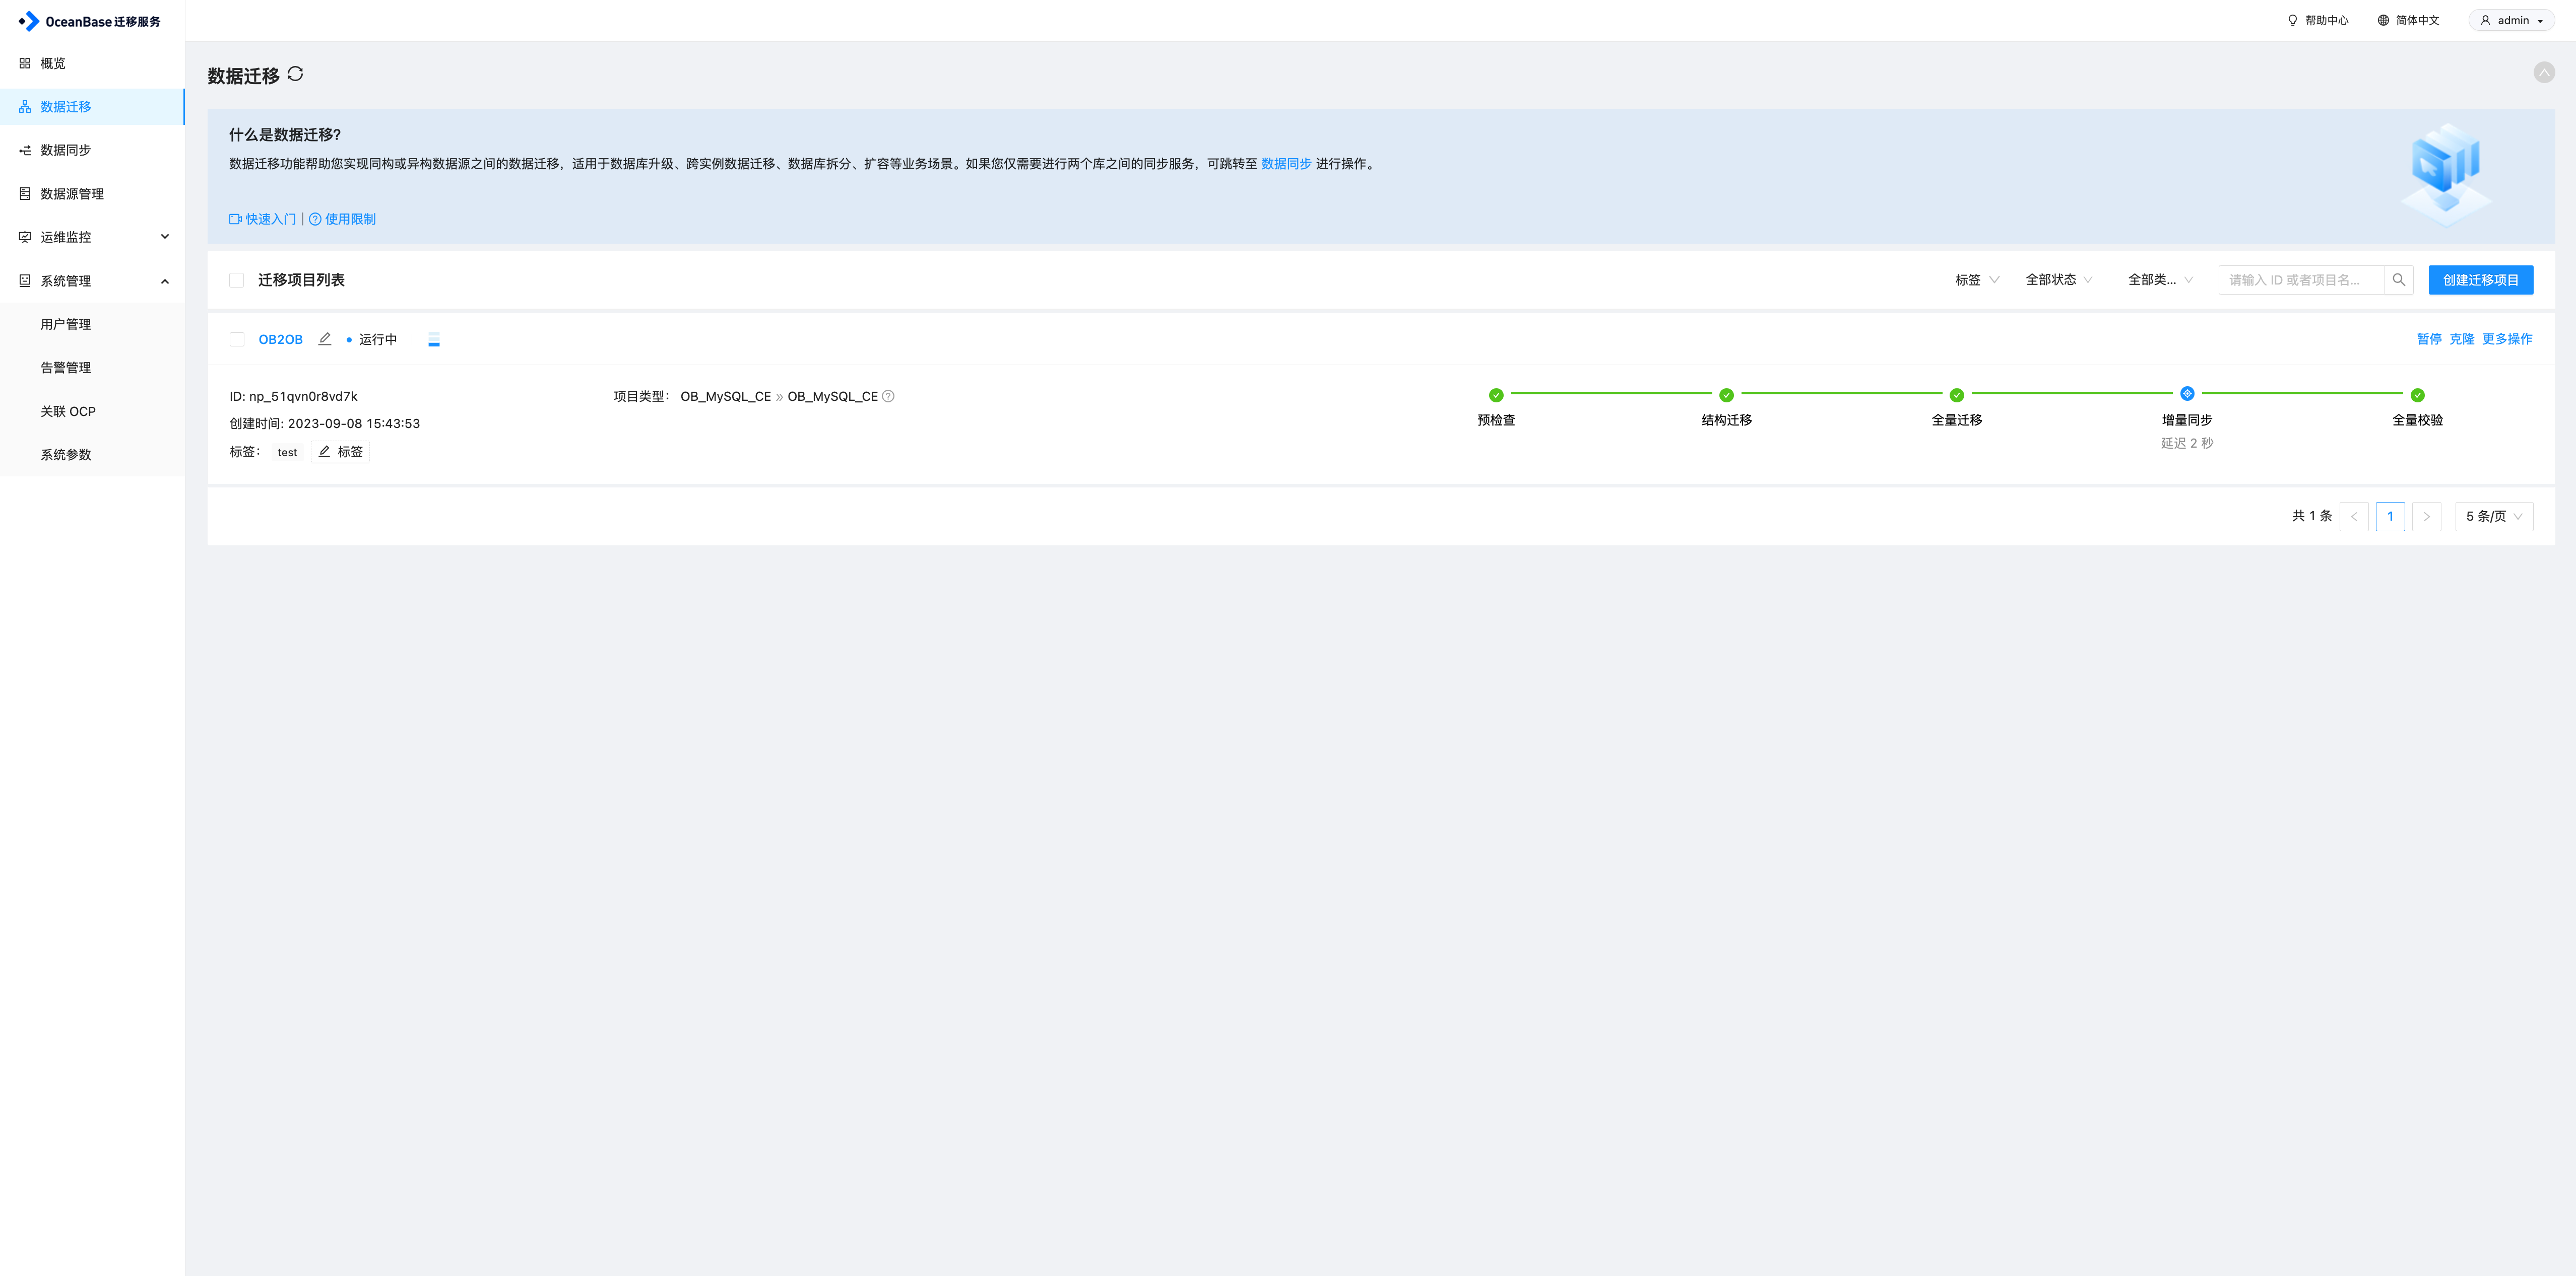The image size is (2576, 1276).
Task: Open 数据源管理 in the sidebar
Action: coord(72,194)
